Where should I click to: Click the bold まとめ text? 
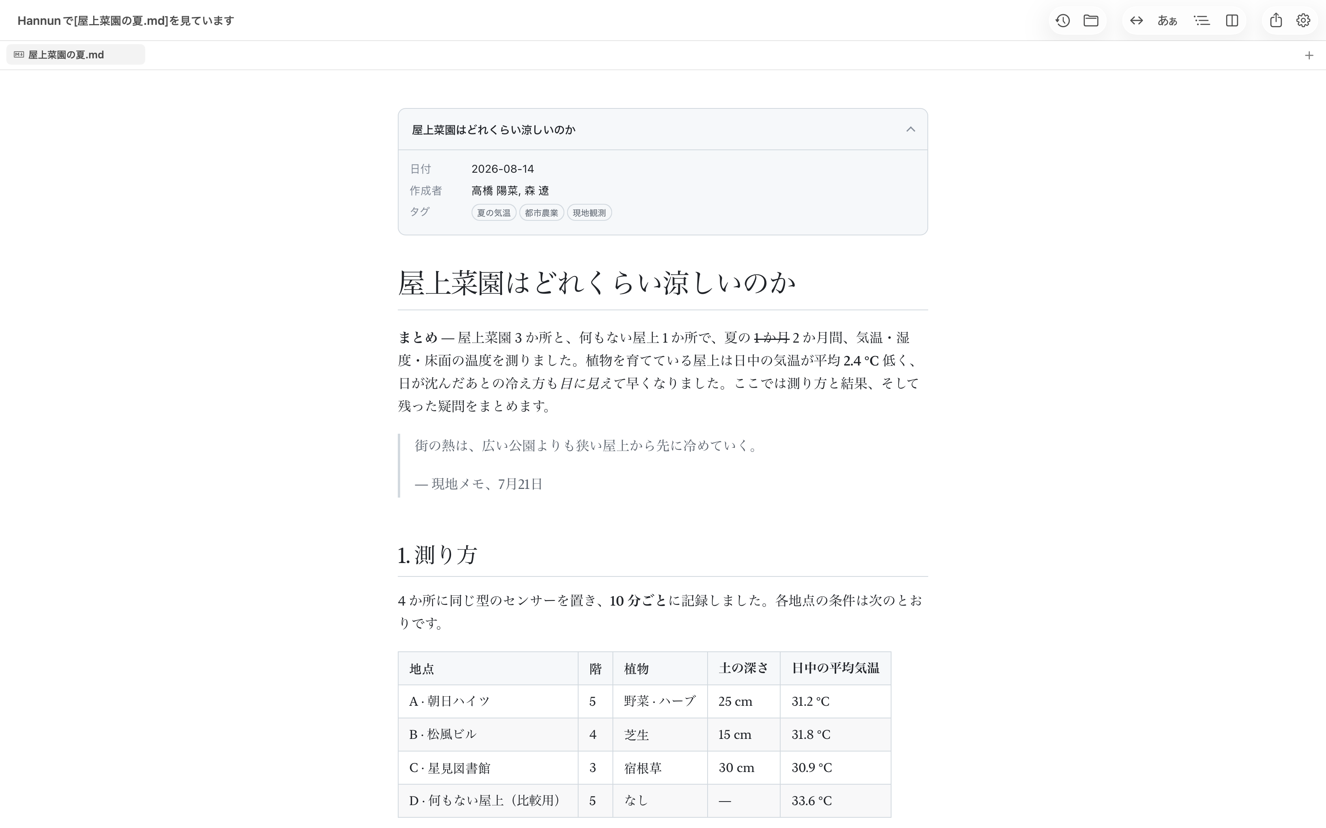click(x=418, y=338)
